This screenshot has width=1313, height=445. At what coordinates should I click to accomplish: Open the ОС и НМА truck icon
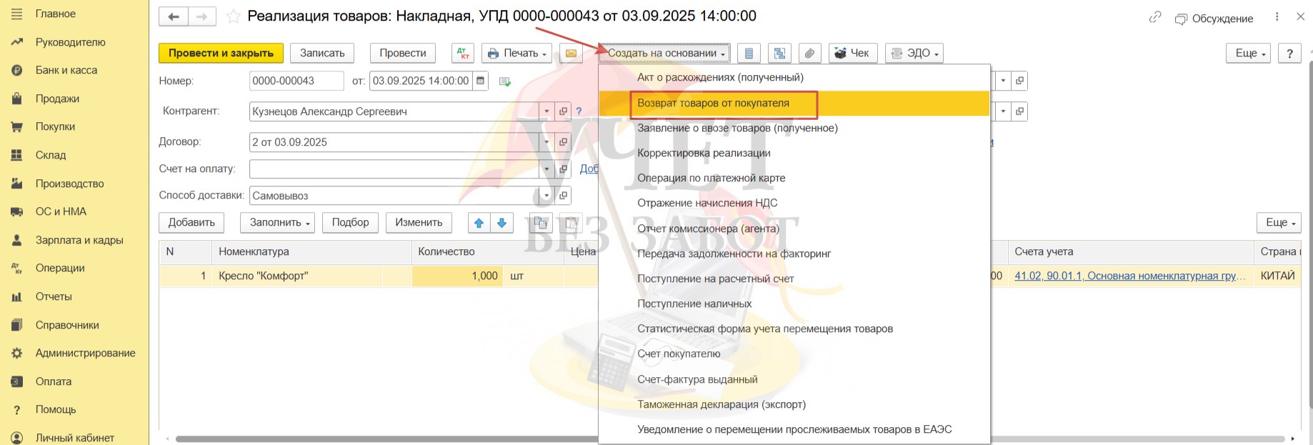(17, 211)
